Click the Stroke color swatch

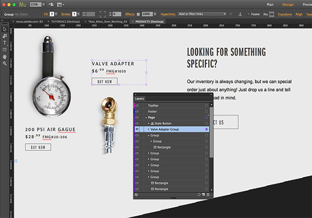tap(74, 14)
